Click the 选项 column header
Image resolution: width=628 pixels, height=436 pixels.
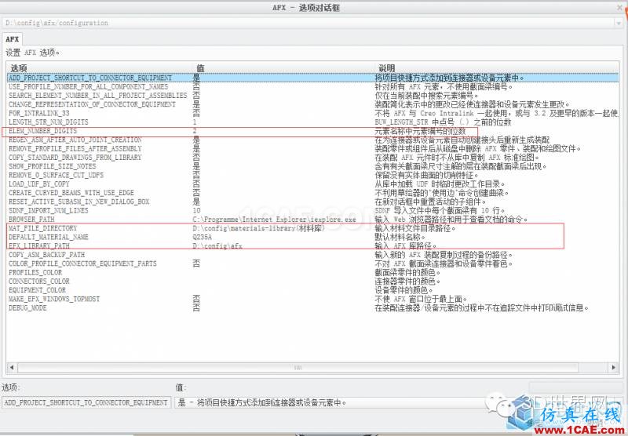pyautogui.click(x=19, y=68)
